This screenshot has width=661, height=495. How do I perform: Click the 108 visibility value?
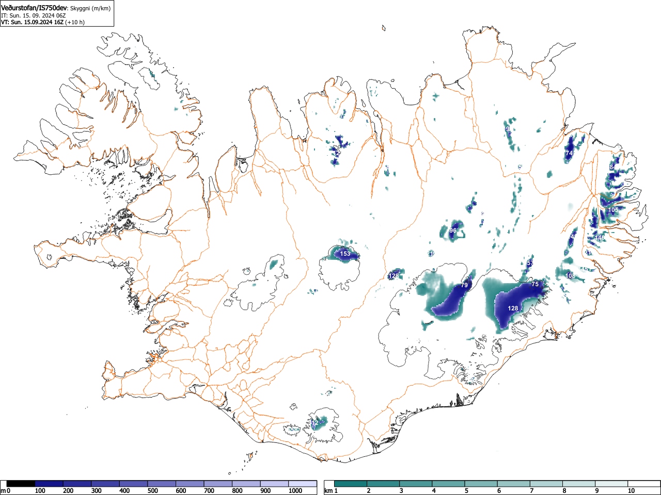[570, 276]
